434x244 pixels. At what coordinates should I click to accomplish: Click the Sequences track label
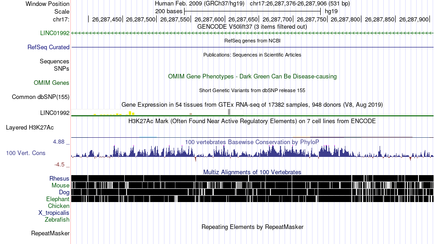[54, 62]
